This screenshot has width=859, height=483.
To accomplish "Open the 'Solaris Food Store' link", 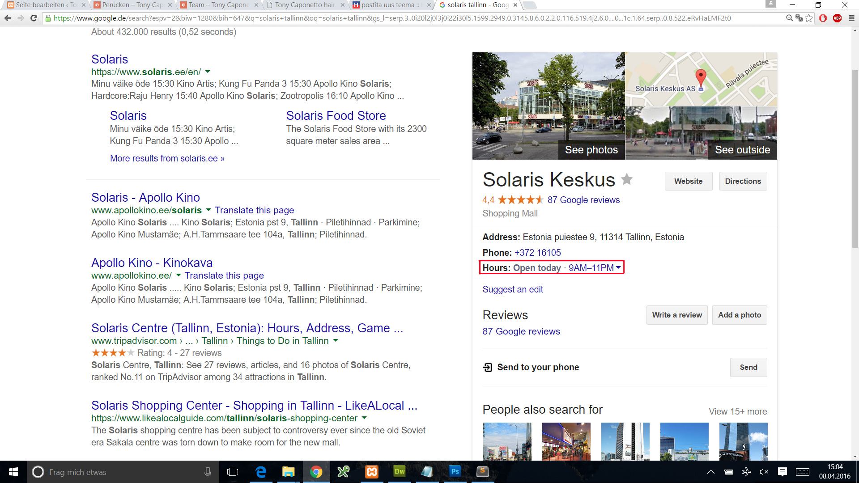I will coord(336,115).
